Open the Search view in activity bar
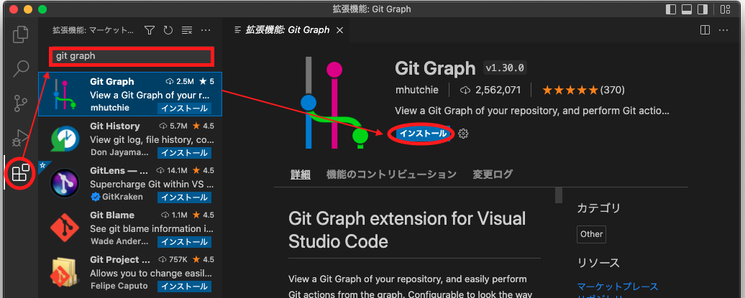The height and width of the screenshot is (298, 745). [x=20, y=68]
